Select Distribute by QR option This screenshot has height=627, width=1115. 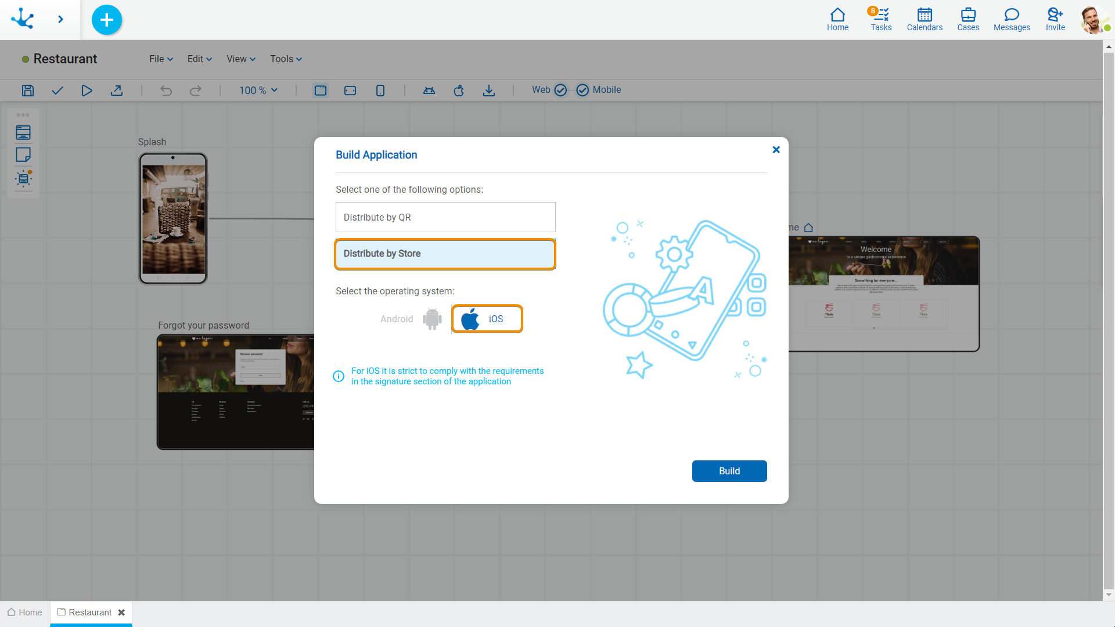pos(445,217)
